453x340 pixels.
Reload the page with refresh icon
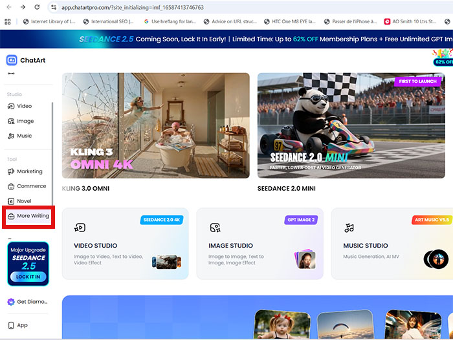37,7
